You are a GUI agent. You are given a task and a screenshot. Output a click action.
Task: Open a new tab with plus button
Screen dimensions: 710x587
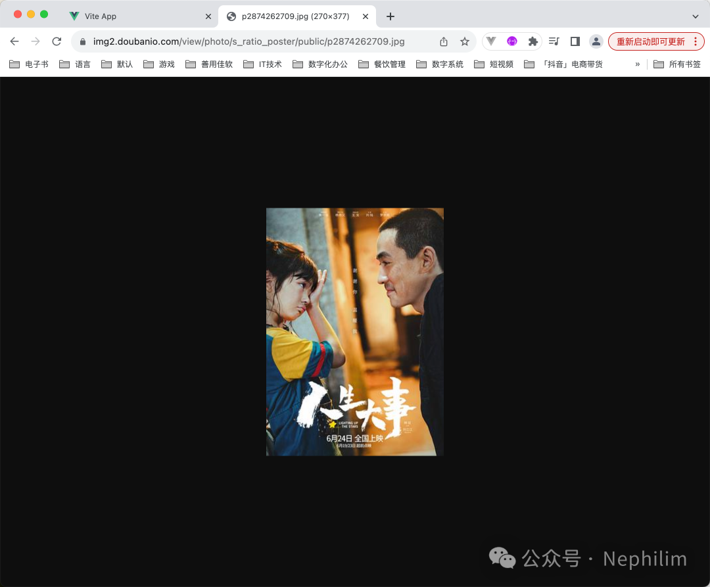pyautogui.click(x=390, y=16)
